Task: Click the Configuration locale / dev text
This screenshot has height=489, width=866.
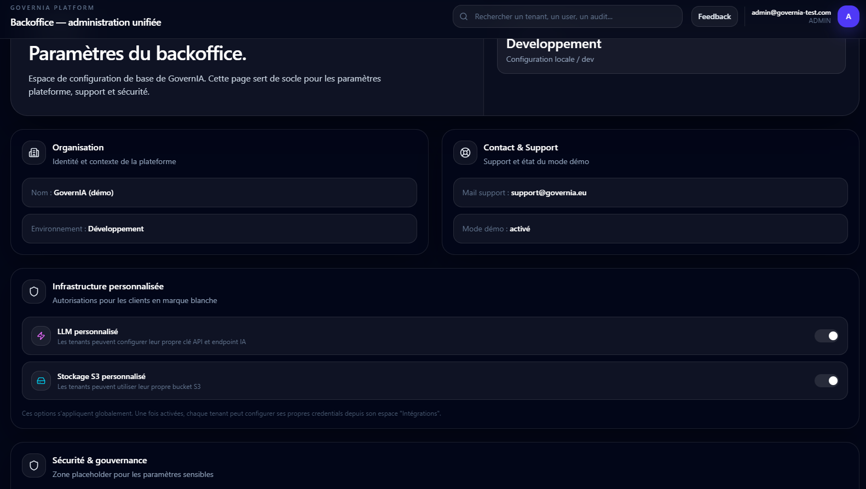Action: (x=550, y=59)
